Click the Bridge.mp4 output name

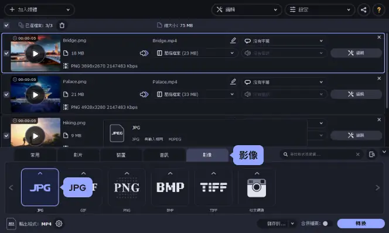click(x=165, y=40)
